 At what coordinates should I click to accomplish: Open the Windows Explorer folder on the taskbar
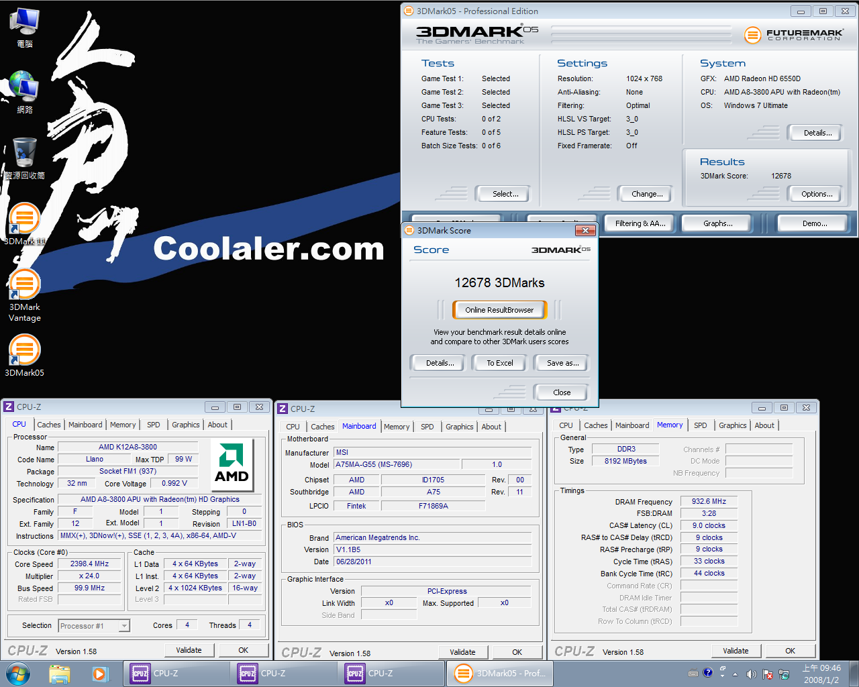(x=60, y=673)
